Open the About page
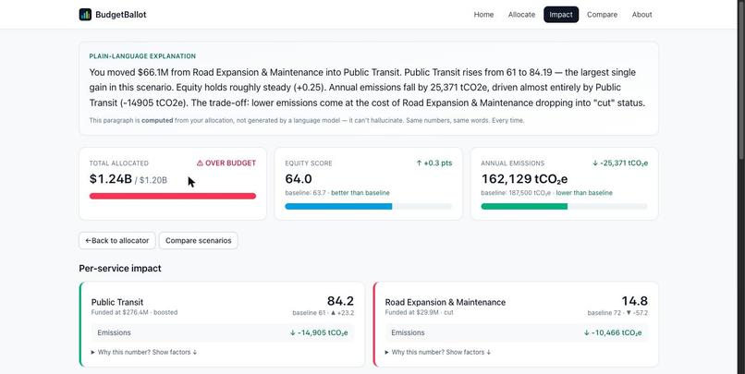Viewport: 745px width, 374px height. pos(641,15)
